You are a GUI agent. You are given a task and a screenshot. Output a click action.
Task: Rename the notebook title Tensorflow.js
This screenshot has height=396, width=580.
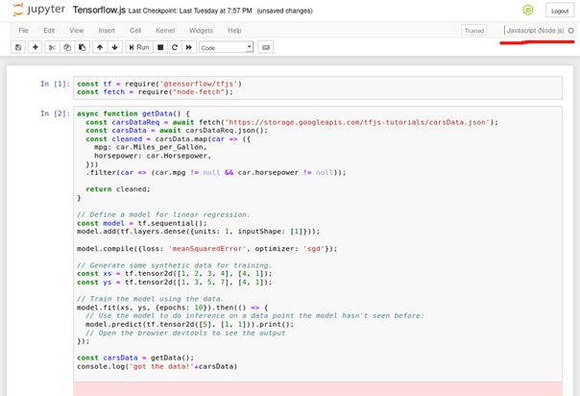99,10
